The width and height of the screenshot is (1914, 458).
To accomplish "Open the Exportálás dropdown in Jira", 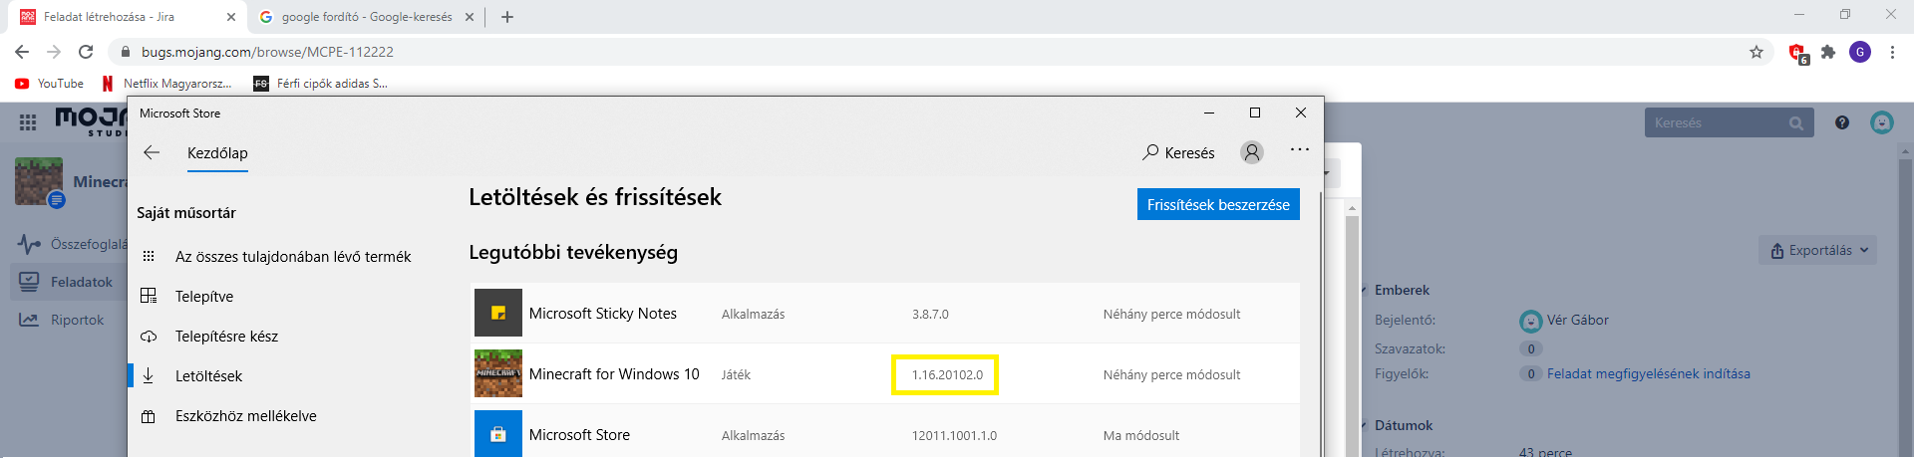I will click(1817, 250).
